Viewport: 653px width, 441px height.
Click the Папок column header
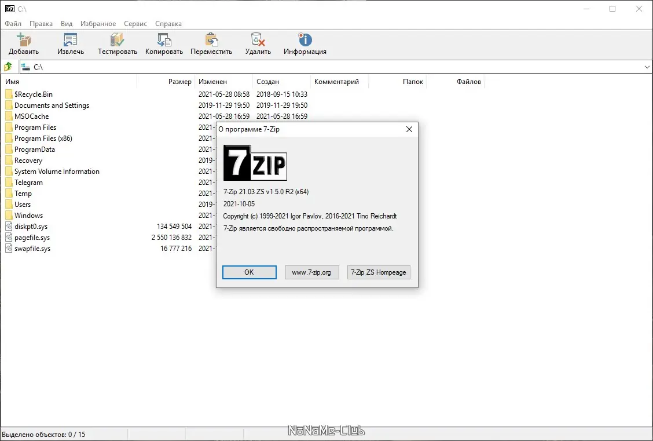click(x=397, y=82)
